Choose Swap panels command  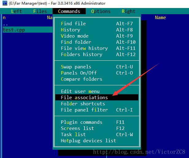97,67
